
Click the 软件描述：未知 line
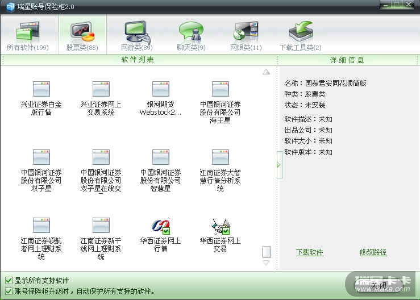(x=308, y=119)
